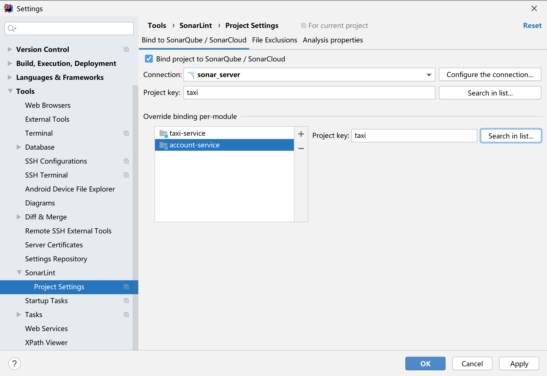Open the Analysis properties tab
547x376 pixels.
tap(333, 40)
